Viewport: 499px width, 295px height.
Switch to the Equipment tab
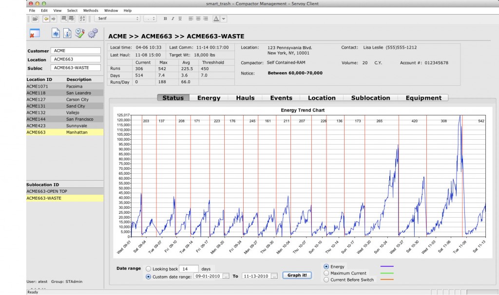pos(423,98)
